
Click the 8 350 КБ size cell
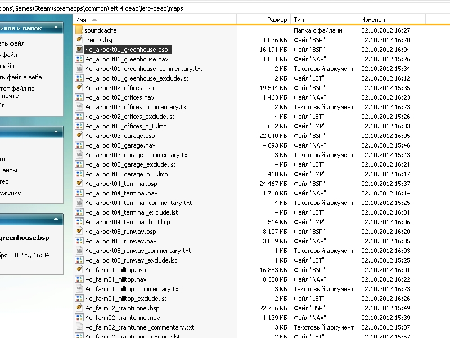[x=275, y=279]
